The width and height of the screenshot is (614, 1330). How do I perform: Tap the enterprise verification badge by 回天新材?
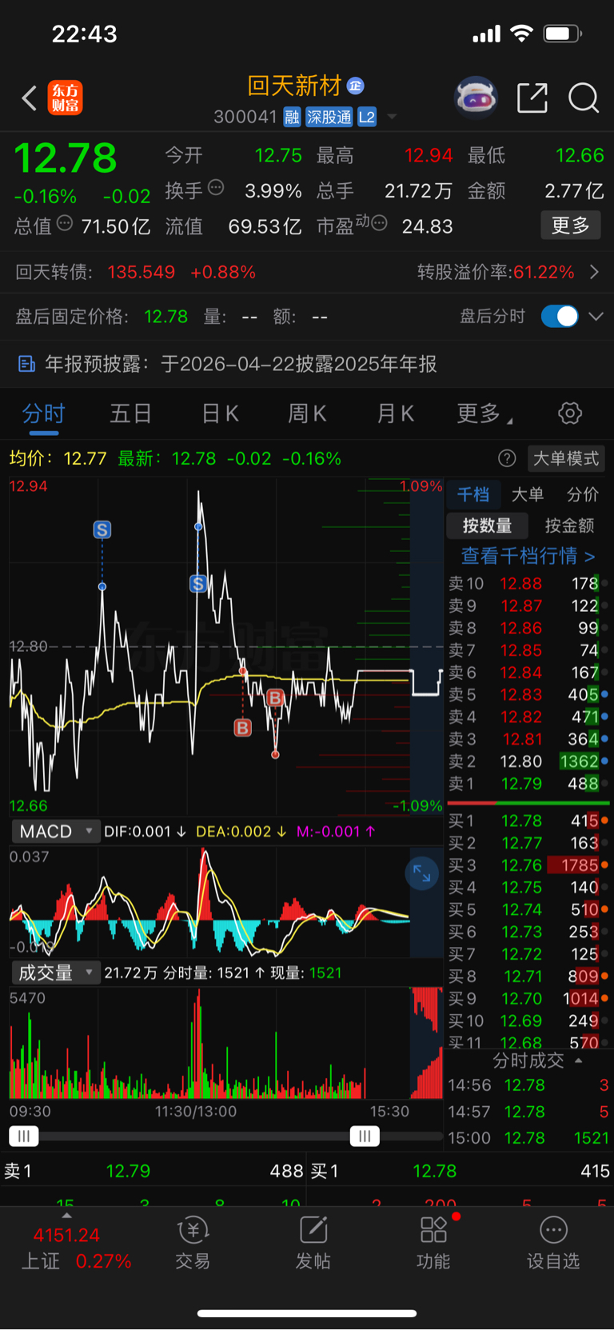pyautogui.click(x=356, y=86)
